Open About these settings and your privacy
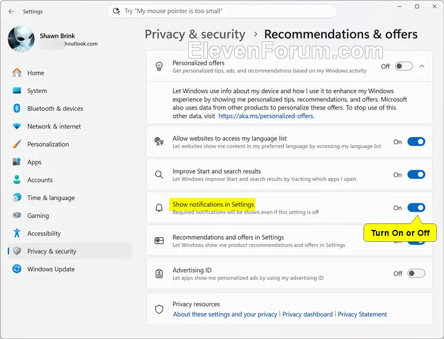This screenshot has height=339, width=444. pos(225,314)
